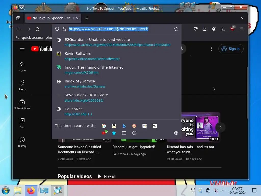This screenshot has height=196, width=261.
Task: Open clock showing 03:27
Action: (237, 190)
